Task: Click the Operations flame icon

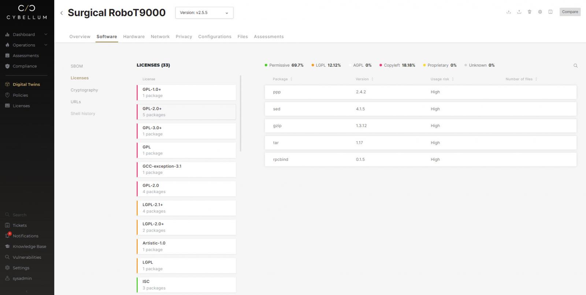Action: (x=7, y=45)
